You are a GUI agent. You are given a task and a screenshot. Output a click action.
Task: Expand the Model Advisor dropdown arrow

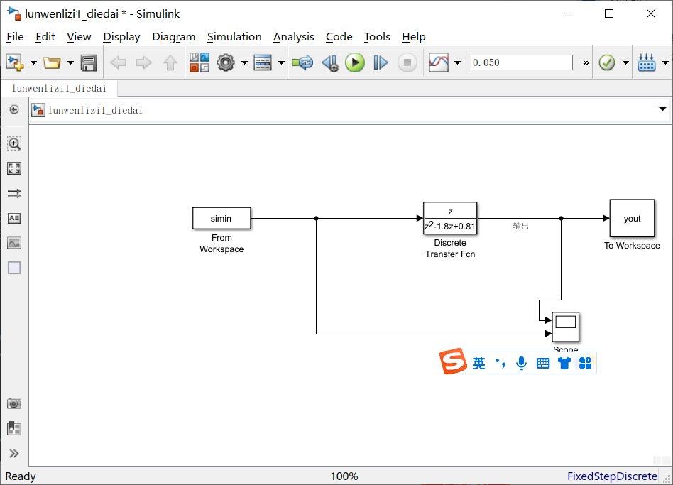625,62
